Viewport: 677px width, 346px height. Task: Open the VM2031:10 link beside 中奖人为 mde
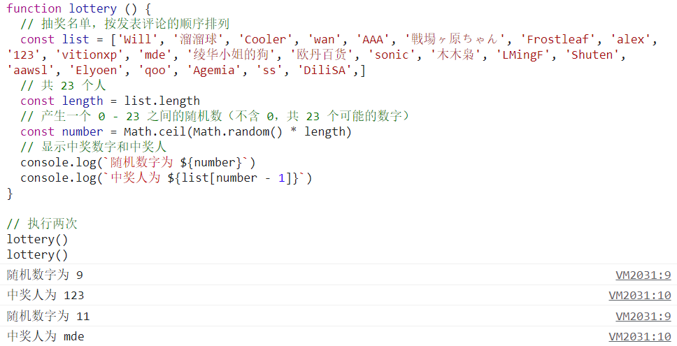point(640,336)
